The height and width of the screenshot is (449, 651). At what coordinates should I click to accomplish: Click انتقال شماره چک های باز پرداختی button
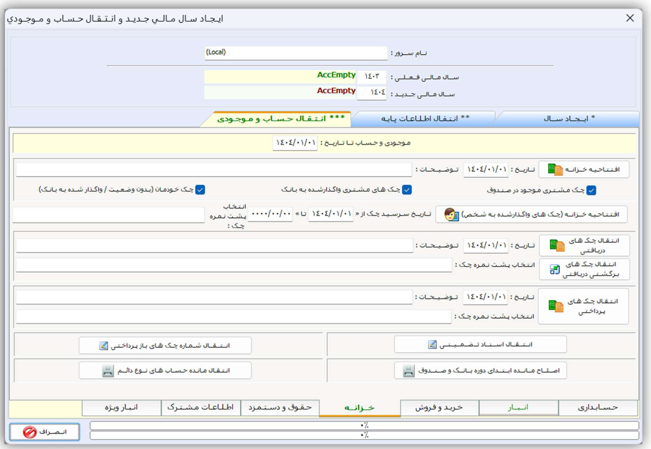pyautogui.click(x=165, y=346)
